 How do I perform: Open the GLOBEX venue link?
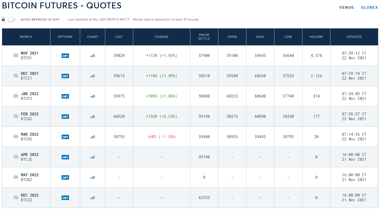[x=369, y=7]
